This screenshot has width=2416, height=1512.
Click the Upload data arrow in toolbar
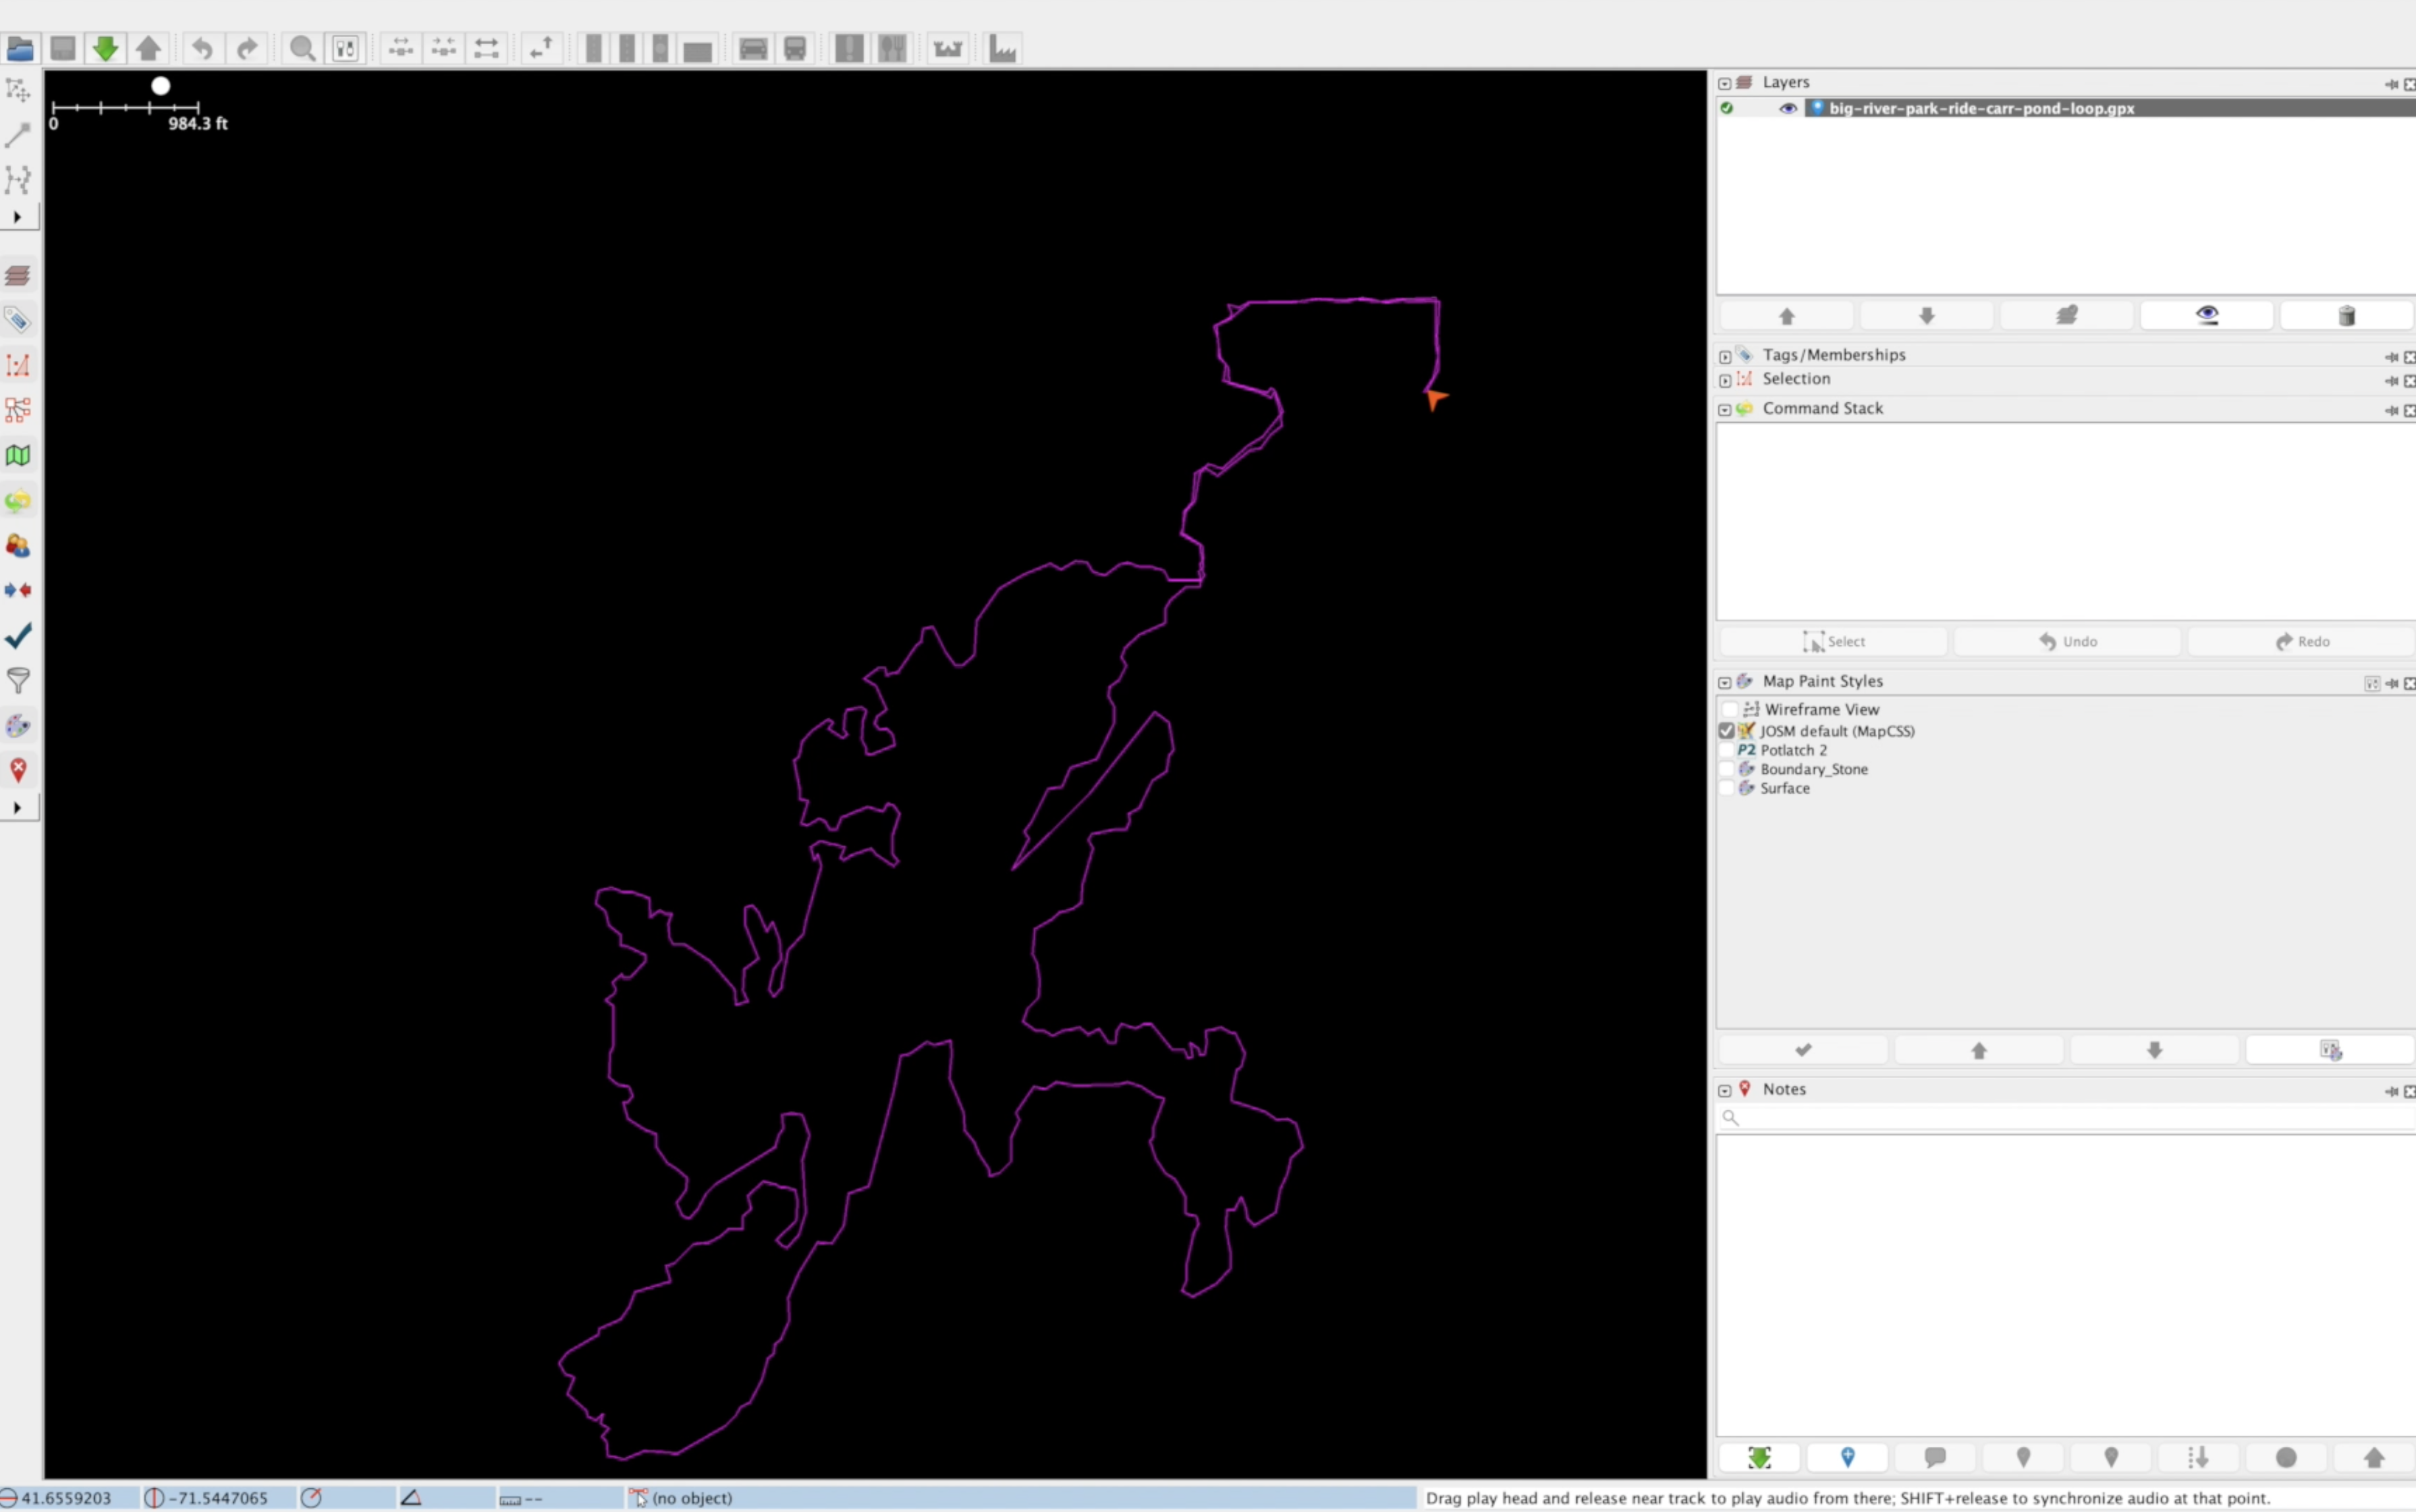(149, 48)
